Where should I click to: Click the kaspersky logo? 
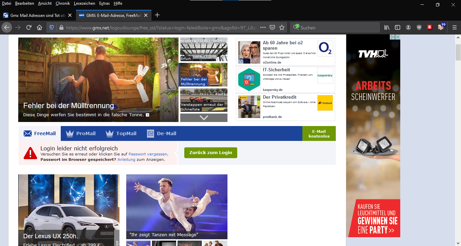click(325, 75)
